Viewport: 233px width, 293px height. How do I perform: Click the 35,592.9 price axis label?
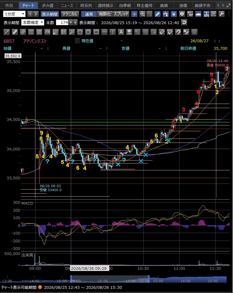coord(13,56)
